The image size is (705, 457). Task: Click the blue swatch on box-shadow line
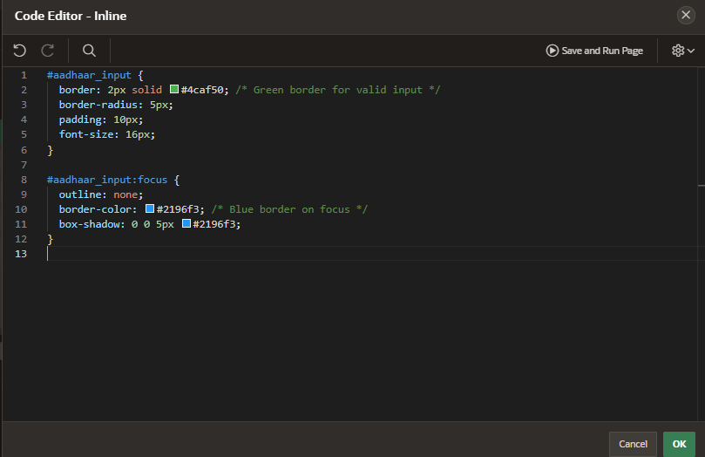(x=186, y=223)
